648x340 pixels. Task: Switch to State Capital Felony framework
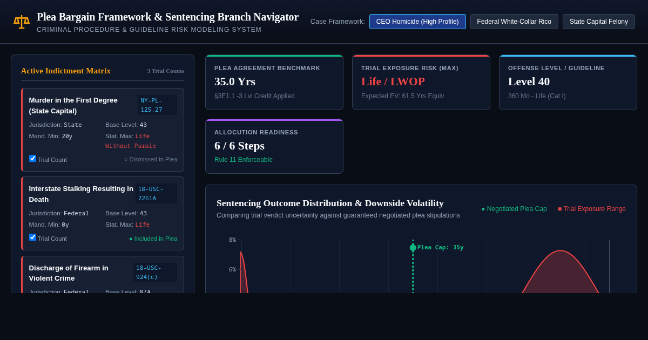(x=599, y=22)
